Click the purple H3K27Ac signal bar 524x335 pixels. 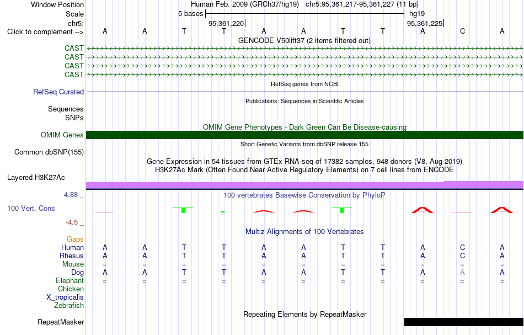pos(305,185)
